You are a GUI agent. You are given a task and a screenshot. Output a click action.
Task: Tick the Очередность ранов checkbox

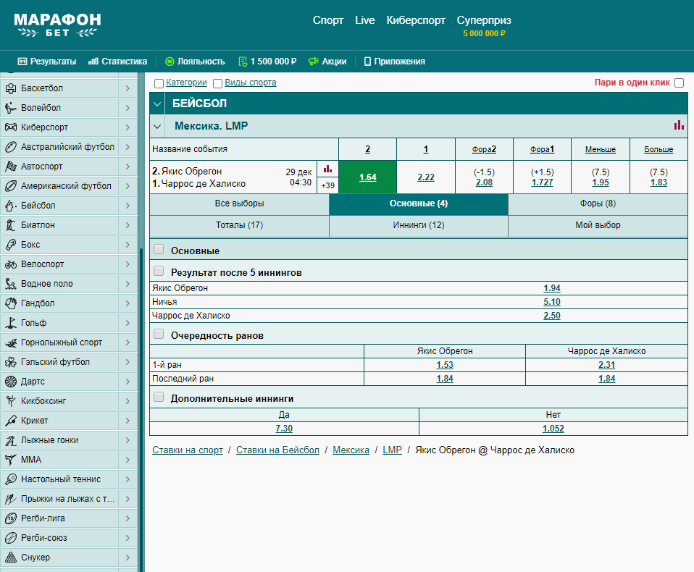159,334
